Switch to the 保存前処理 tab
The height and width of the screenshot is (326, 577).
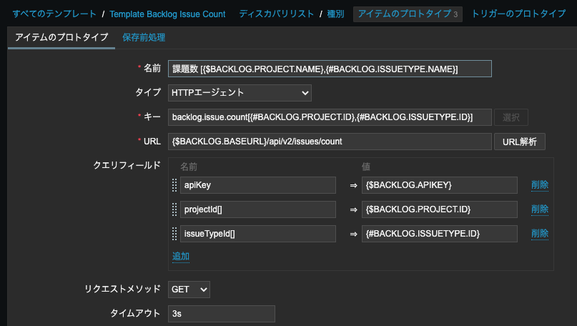tap(144, 37)
